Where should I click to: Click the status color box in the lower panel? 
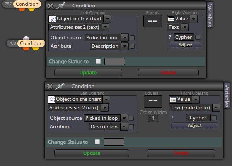pyautogui.click(x=114, y=142)
